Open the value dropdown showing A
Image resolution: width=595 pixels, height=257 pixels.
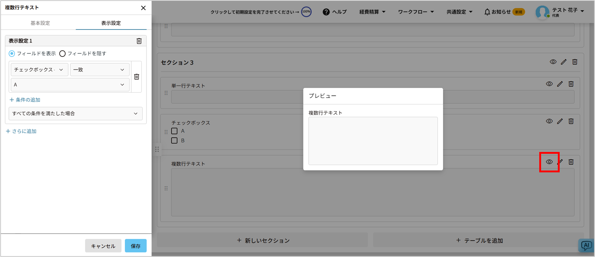tap(70, 85)
